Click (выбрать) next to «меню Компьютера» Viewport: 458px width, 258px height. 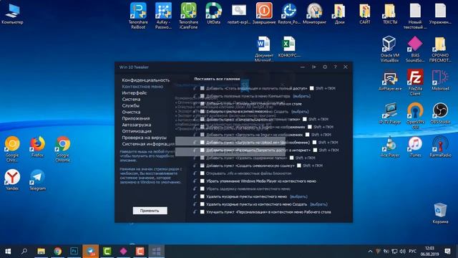click(301, 96)
